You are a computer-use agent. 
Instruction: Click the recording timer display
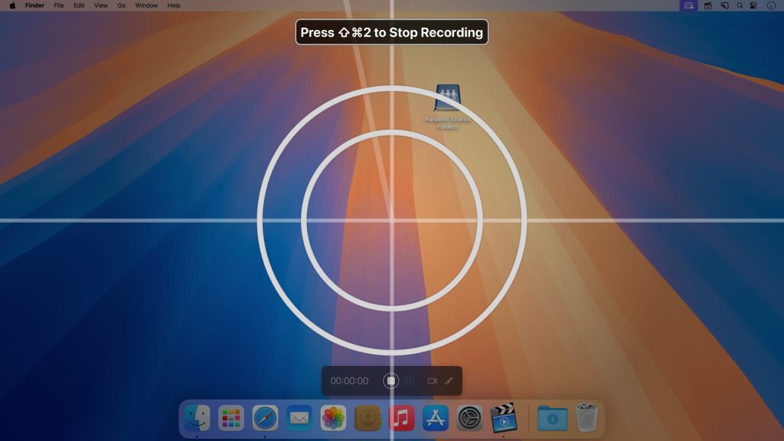(349, 381)
